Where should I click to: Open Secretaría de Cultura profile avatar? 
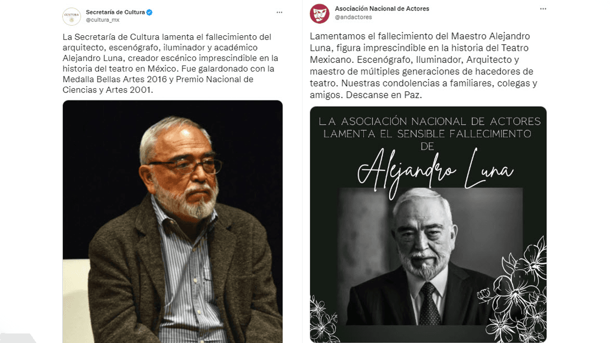coord(71,16)
